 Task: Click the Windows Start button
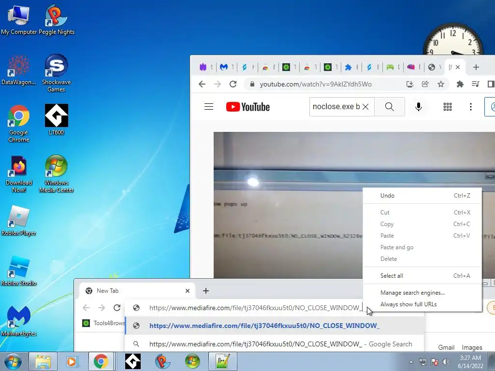click(x=13, y=361)
